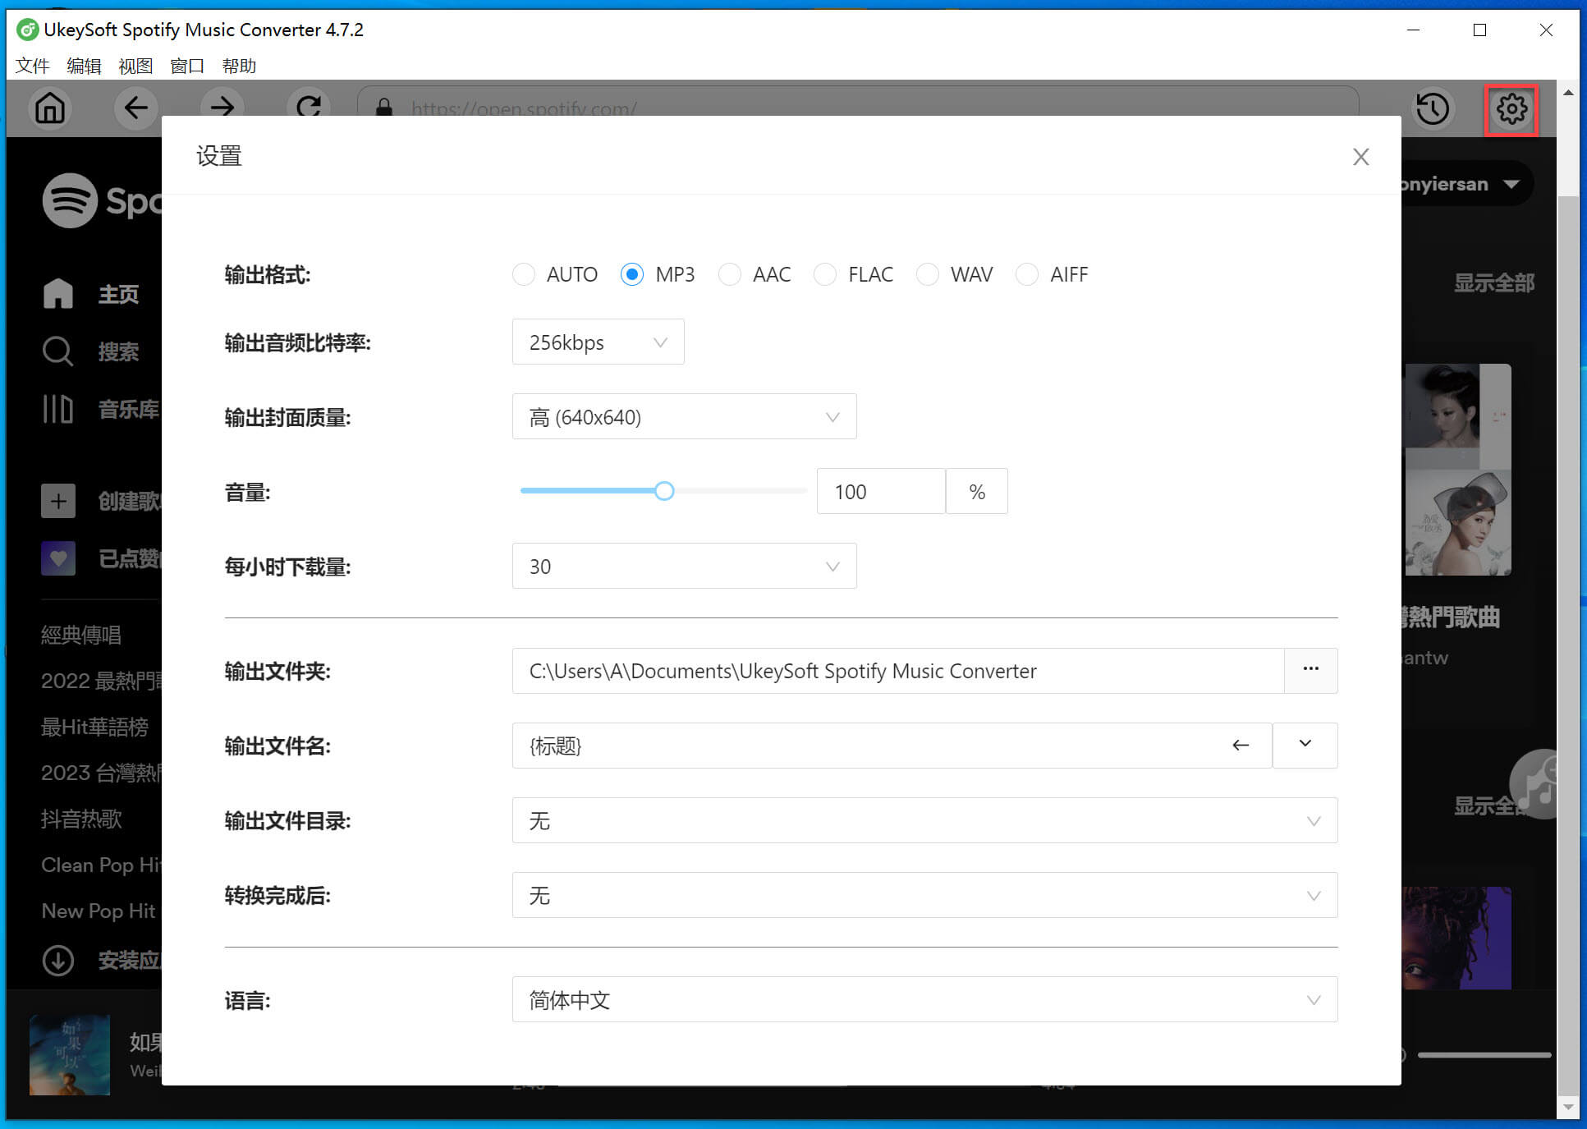The width and height of the screenshot is (1587, 1129).
Task: Open liked songs heart icon
Action: pyautogui.click(x=58, y=558)
